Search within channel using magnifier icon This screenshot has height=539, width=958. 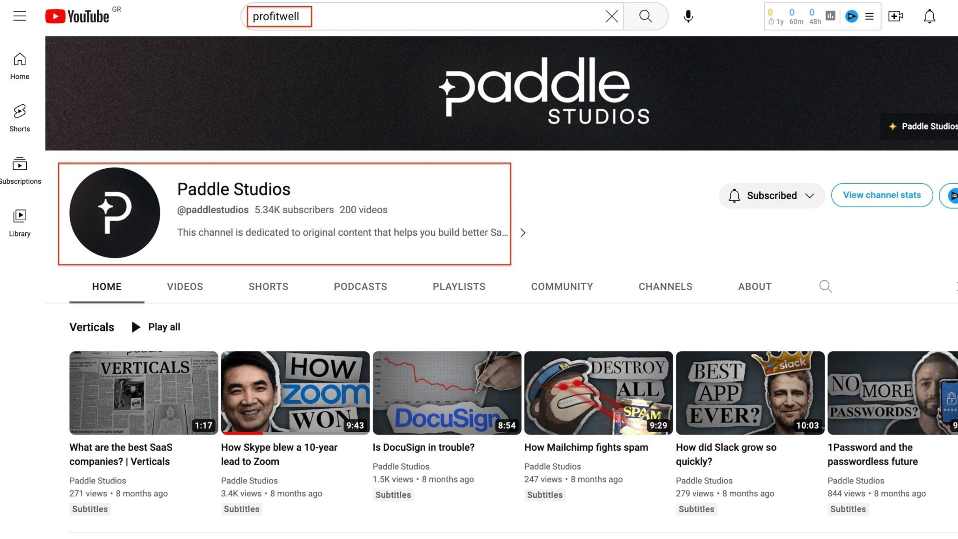826,286
